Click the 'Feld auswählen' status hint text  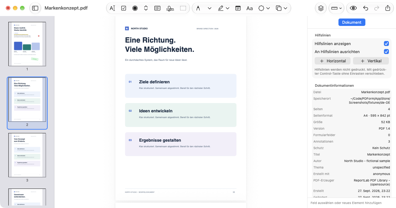pyautogui.click(x=346, y=203)
